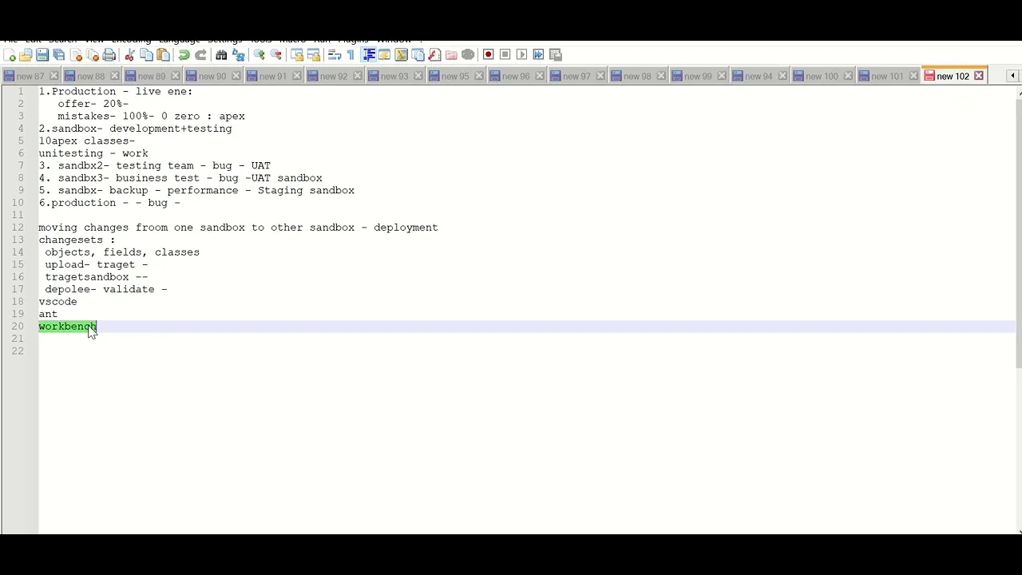Toggle file monitoring eye icon

coord(469,54)
